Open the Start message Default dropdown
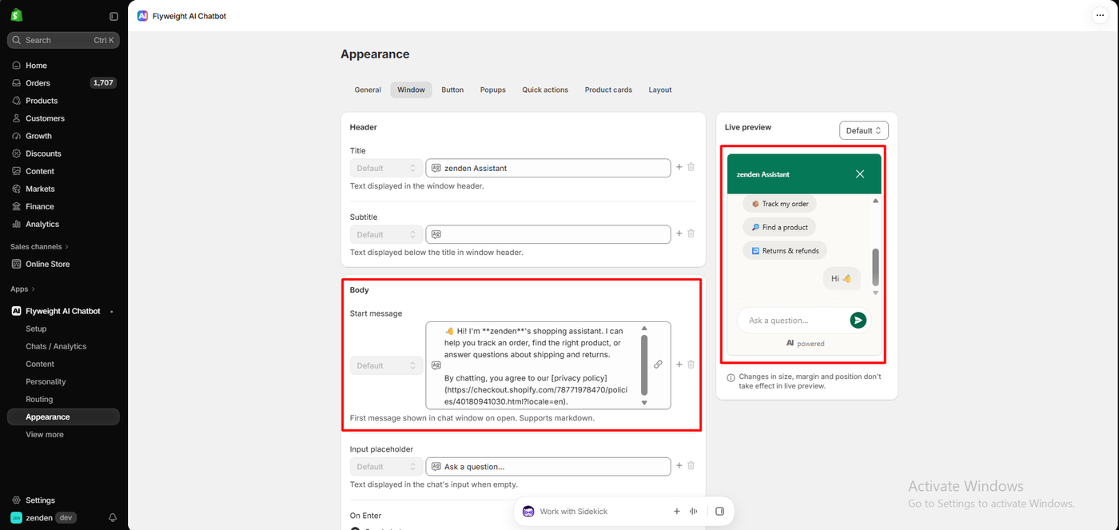The image size is (1119, 530). click(387, 365)
